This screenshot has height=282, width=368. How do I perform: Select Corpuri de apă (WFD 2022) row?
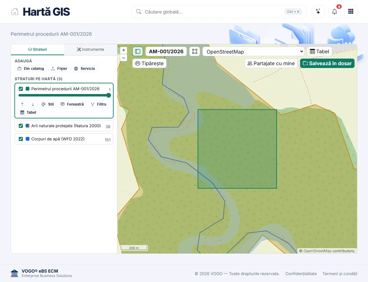(x=64, y=139)
